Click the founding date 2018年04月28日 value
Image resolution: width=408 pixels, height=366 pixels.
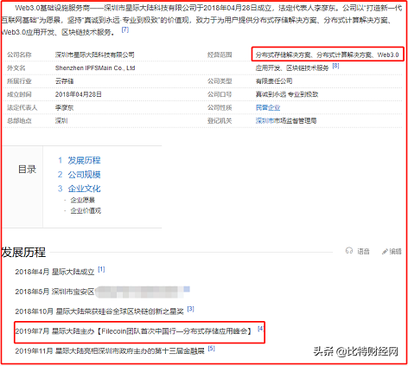point(79,94)
